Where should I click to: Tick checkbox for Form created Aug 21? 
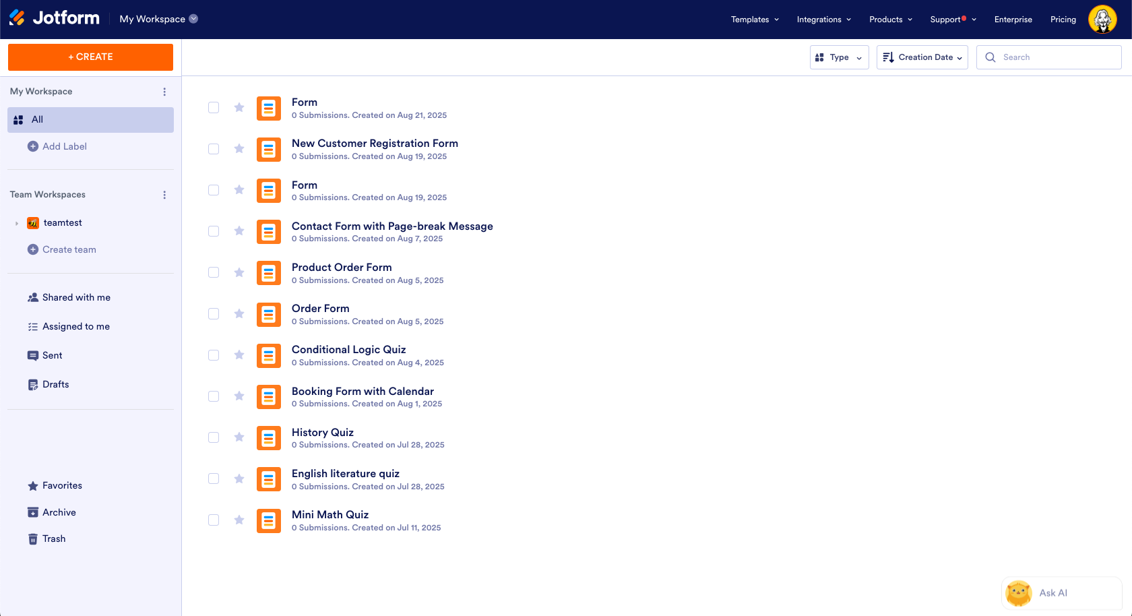[x=214, y=108]
